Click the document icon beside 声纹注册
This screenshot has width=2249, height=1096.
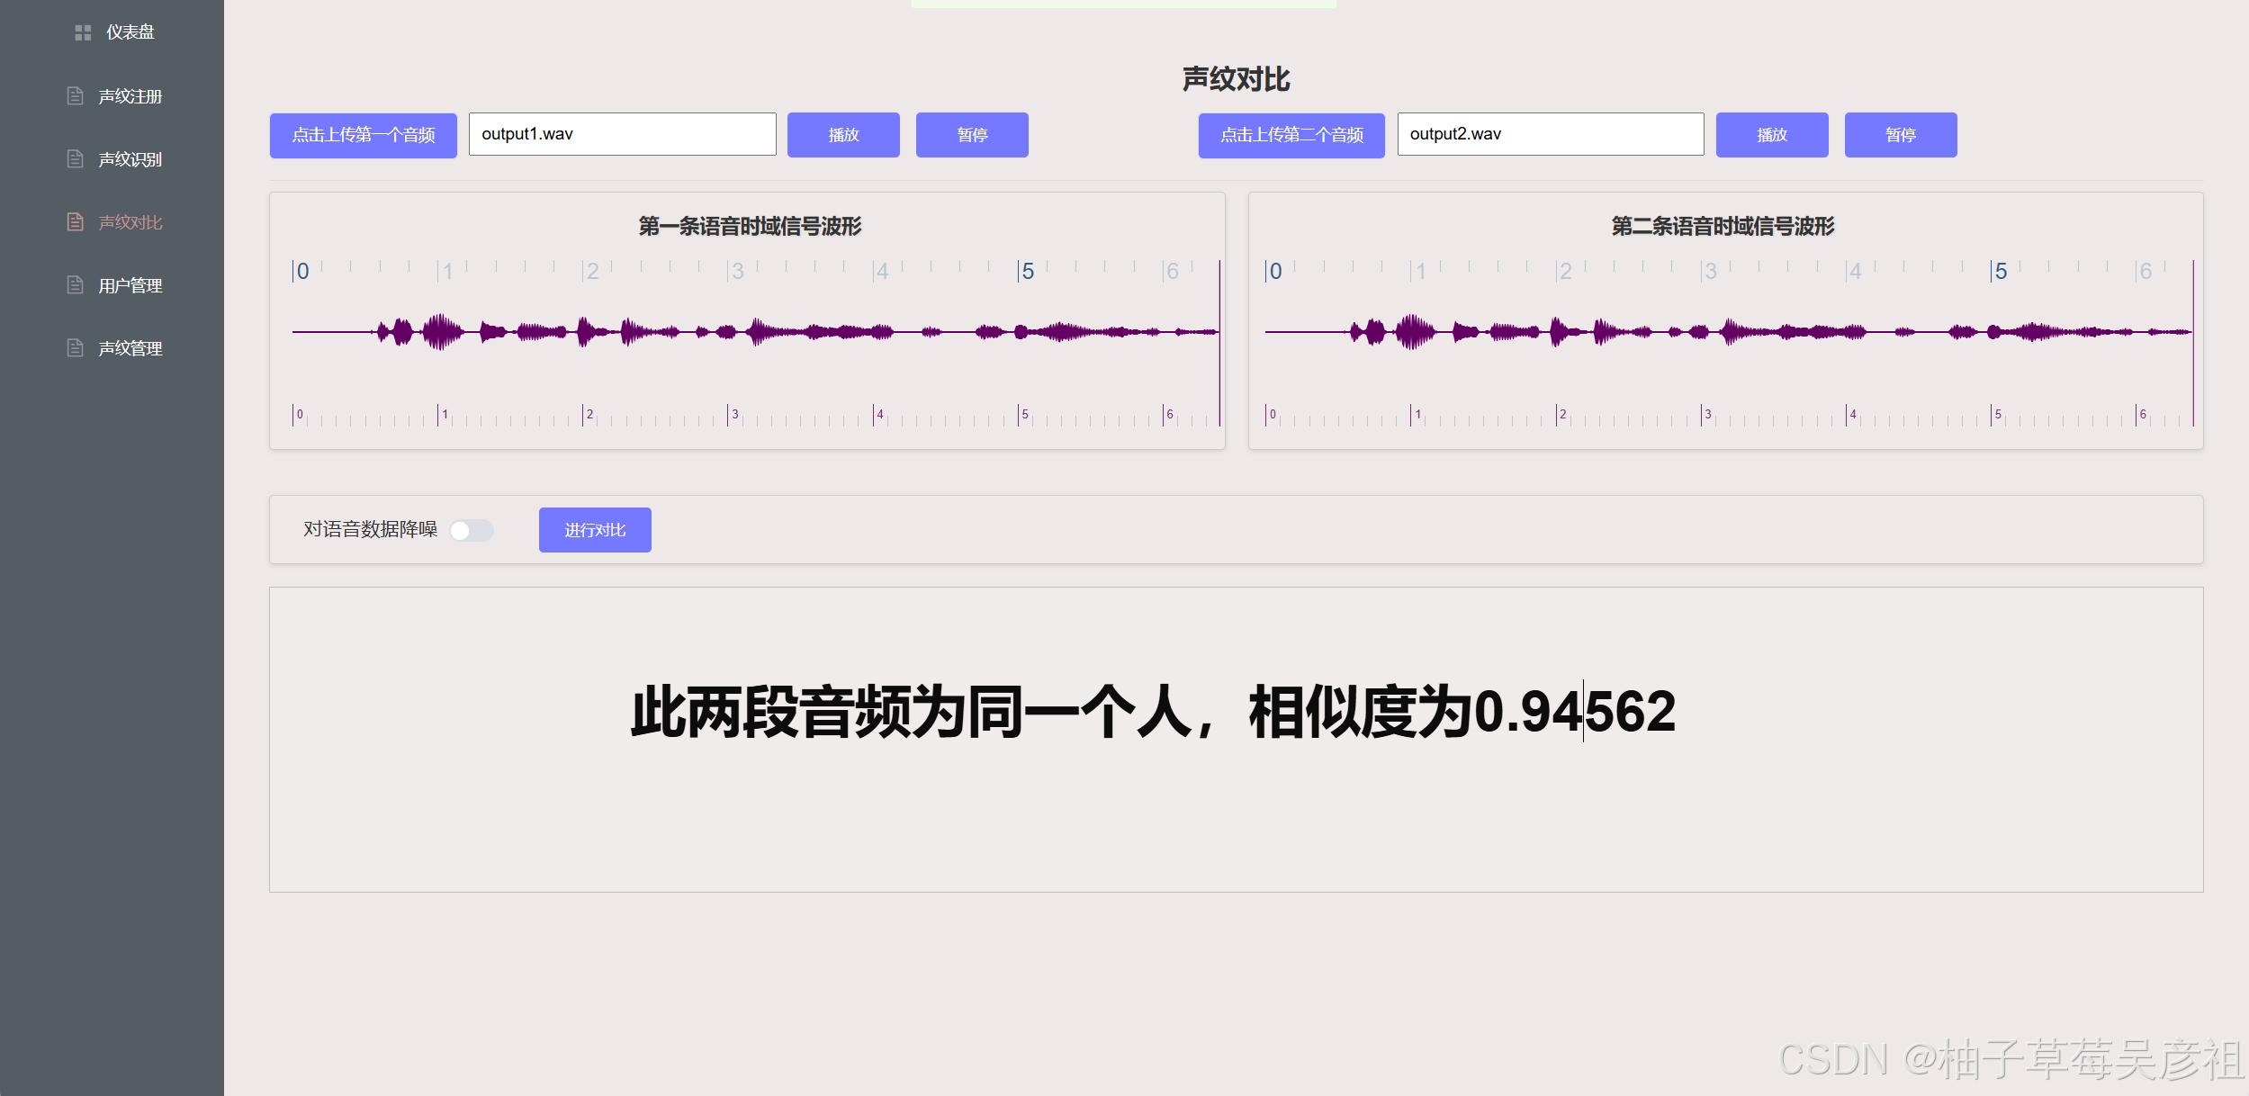[x=76, y=96]
